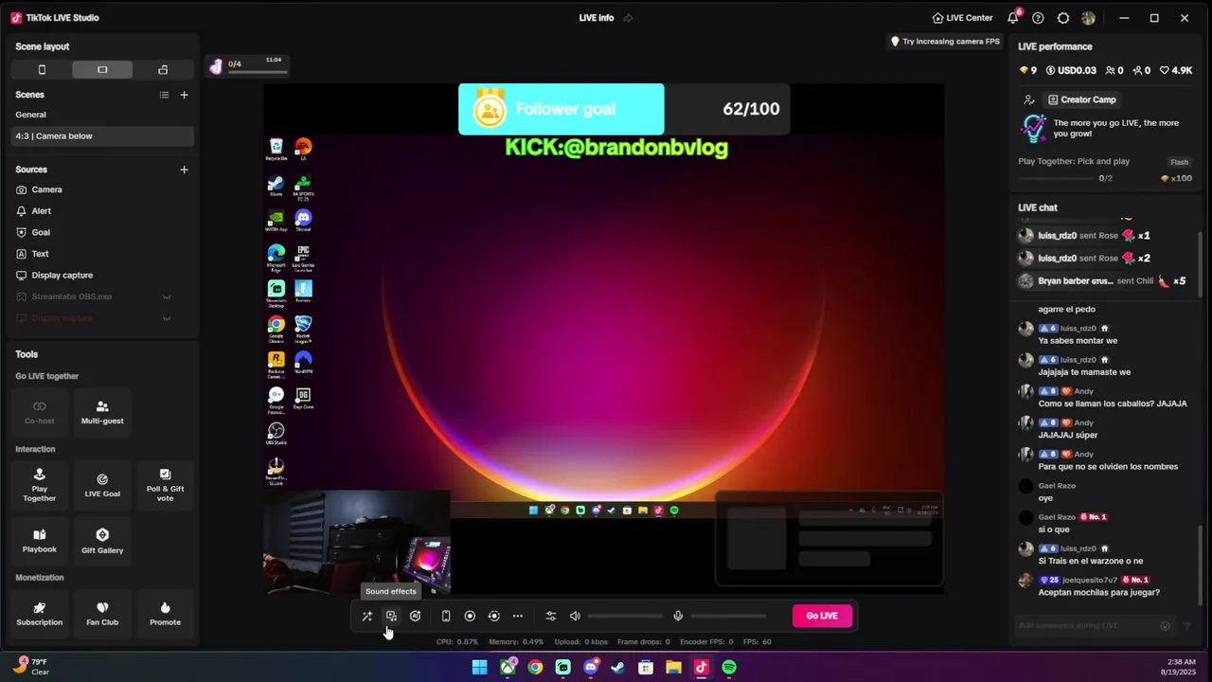Select the Streamlabs OBS.exe source
Viewport: 1212px width, 682px height.
(x=72, y=296)
